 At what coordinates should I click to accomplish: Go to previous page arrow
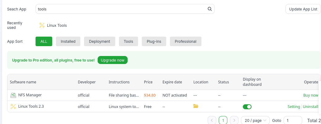pos(212,120)
